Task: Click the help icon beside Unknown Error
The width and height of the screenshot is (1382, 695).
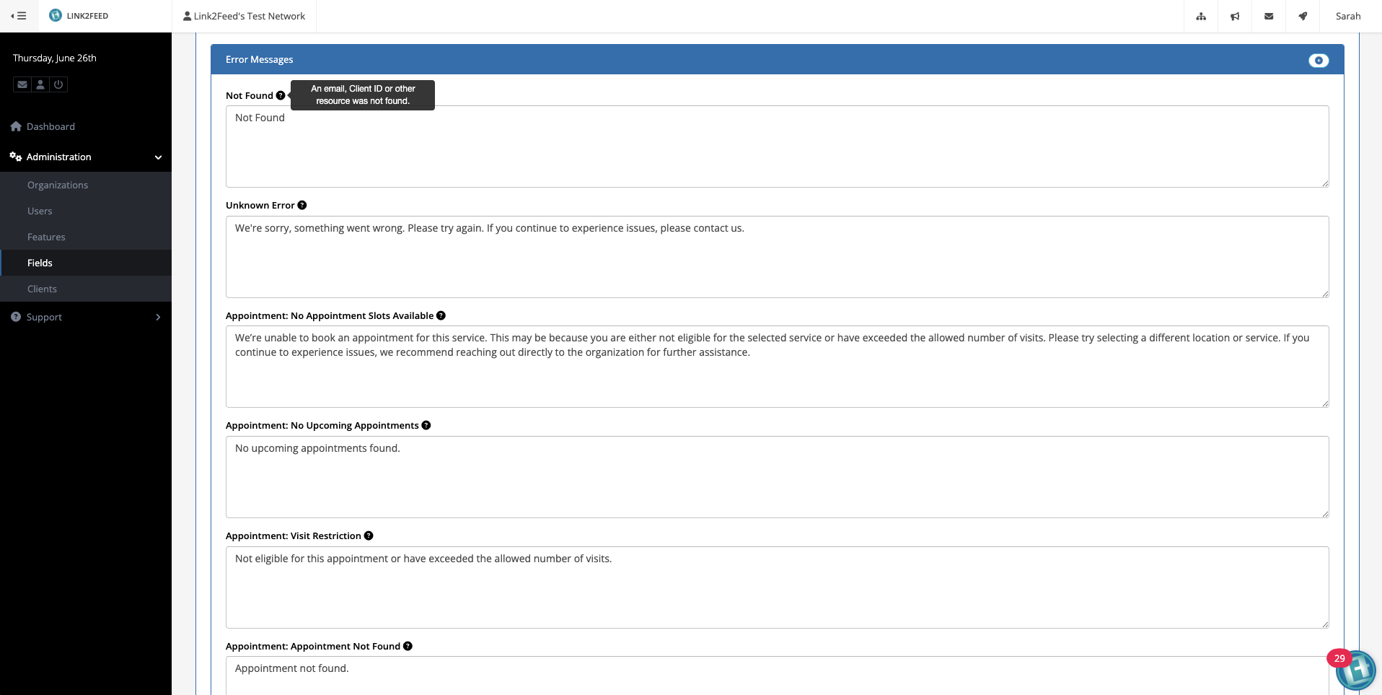Action: (x=302, y=204)
